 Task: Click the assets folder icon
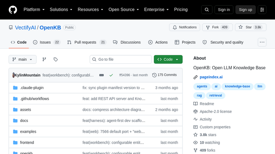pyautogui.click(x=15, y=110)
